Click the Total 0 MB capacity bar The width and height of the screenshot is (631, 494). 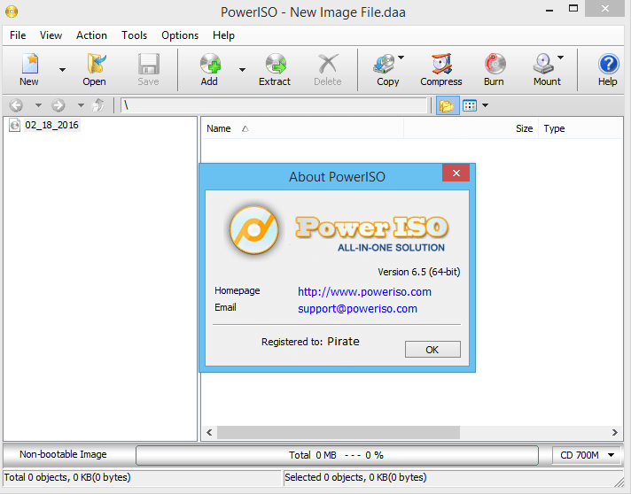[337, 455]
